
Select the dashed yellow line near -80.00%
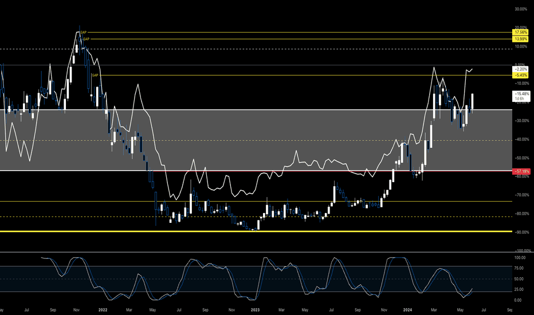pyautogui.click(x=256, y=216)
